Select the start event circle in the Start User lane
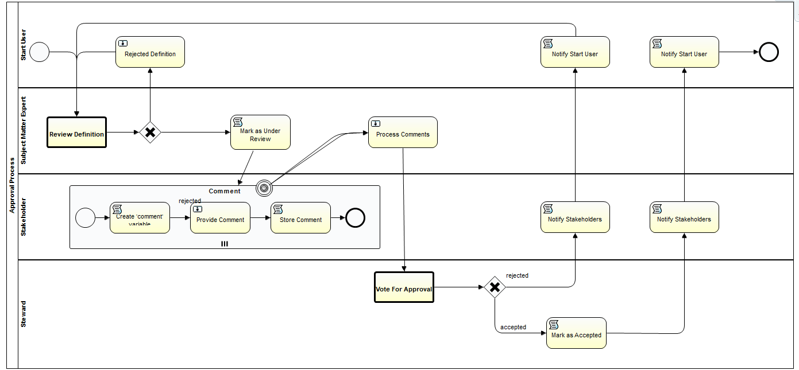Screen dimensions: 799x370 tap(38, 52)
